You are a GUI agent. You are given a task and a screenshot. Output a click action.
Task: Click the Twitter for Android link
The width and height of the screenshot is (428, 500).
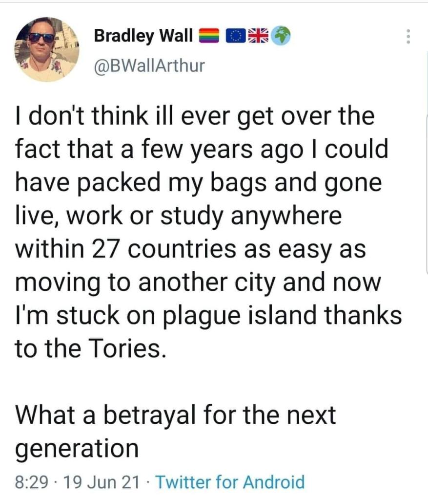pyautogui.click(x=231, y=482)
